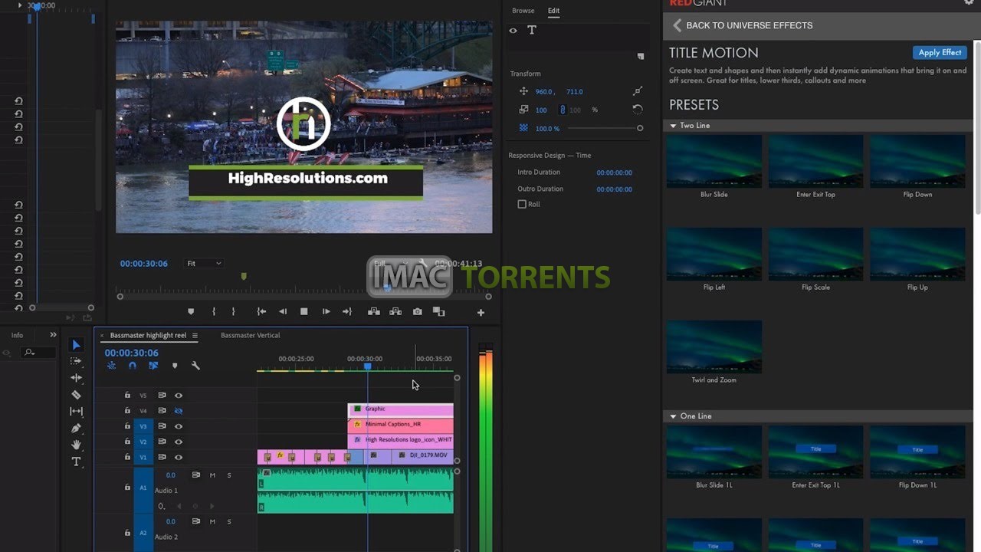Screen dimensions: 981x552
Task: Click the Go to Out point button
Action: point(346,311)
